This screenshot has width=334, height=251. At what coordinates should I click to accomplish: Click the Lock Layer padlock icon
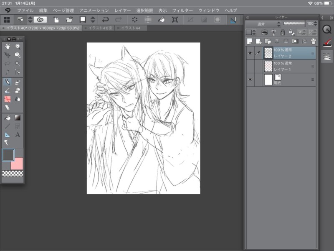coord(283,32)
